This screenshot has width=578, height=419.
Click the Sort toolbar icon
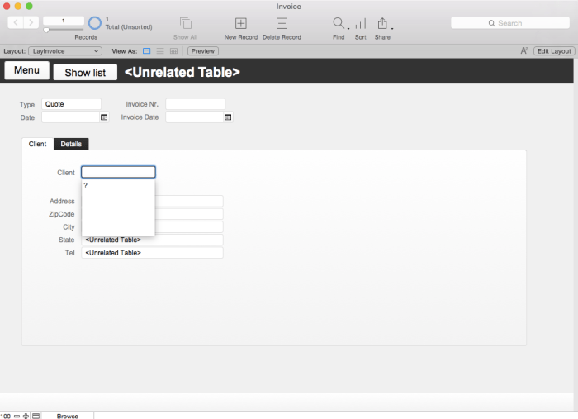(361, 23)
